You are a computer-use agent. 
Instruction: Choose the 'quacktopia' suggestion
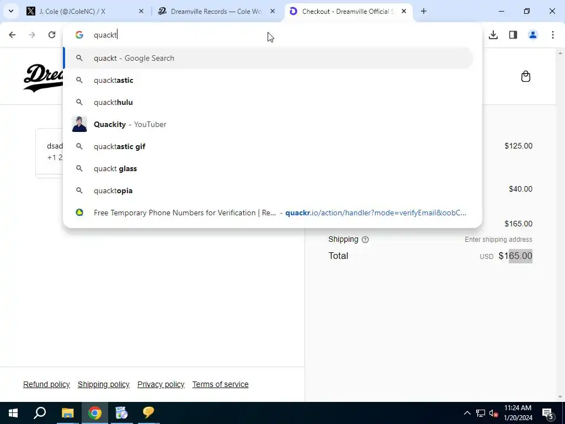[269, 190]
